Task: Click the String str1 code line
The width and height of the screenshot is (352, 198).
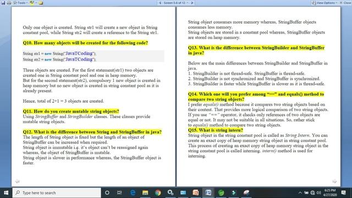Action: (x=59, y=53)
